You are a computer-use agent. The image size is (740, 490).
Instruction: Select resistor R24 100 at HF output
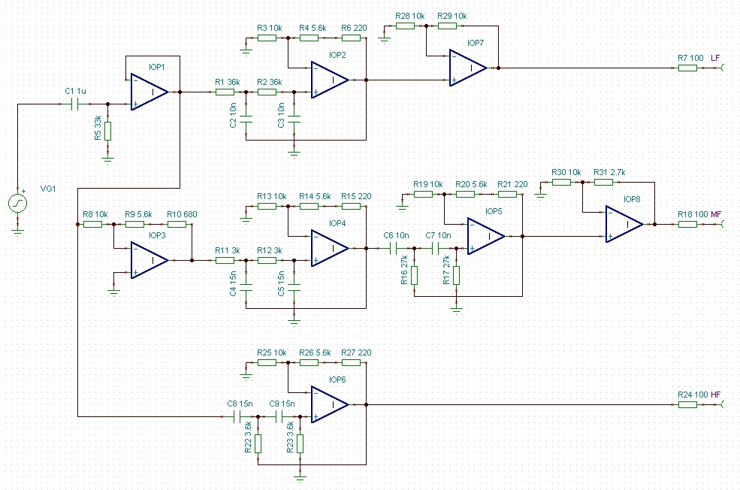(687, 404)
